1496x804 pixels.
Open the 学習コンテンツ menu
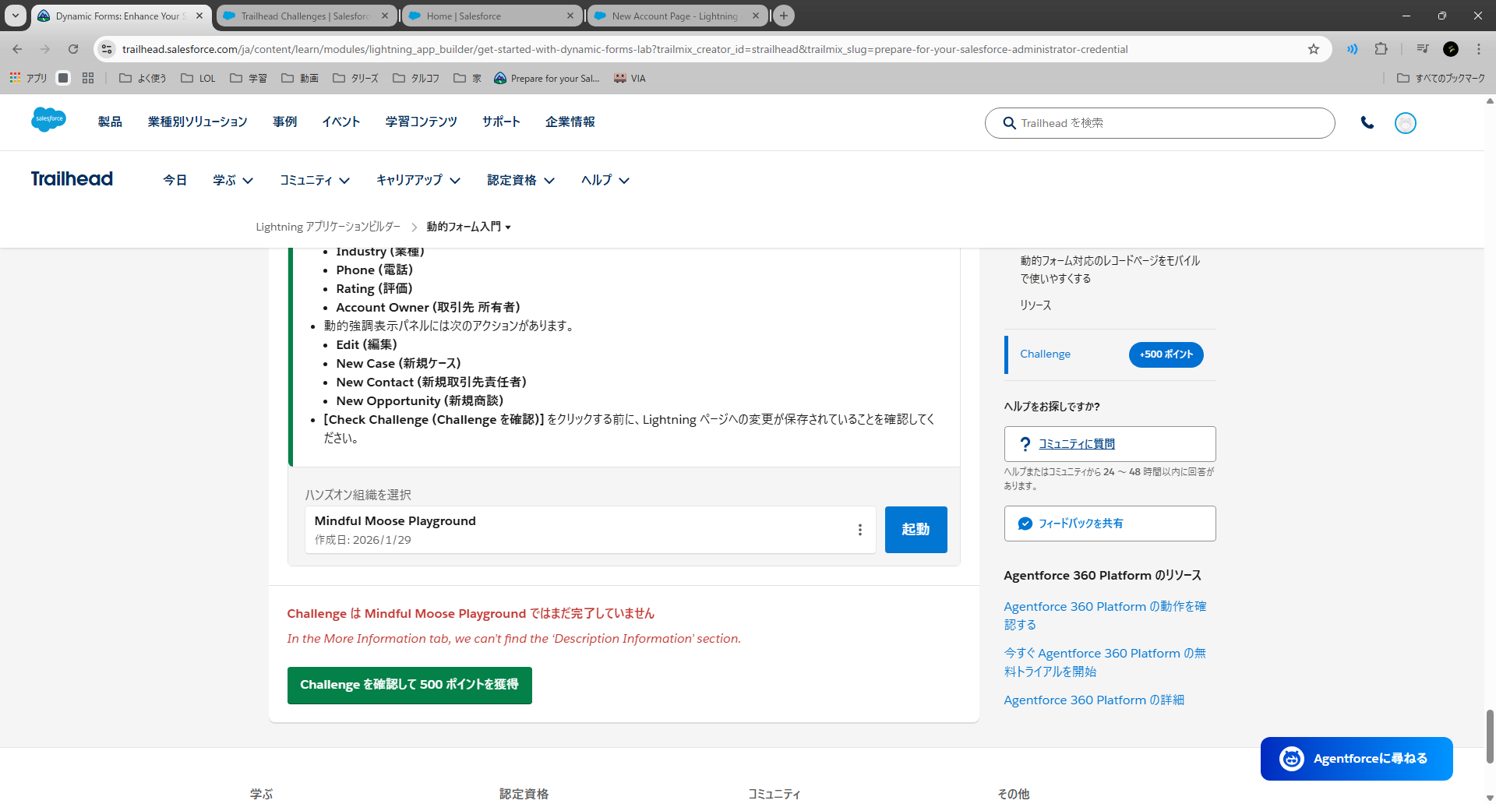click(x=421, y=122)
